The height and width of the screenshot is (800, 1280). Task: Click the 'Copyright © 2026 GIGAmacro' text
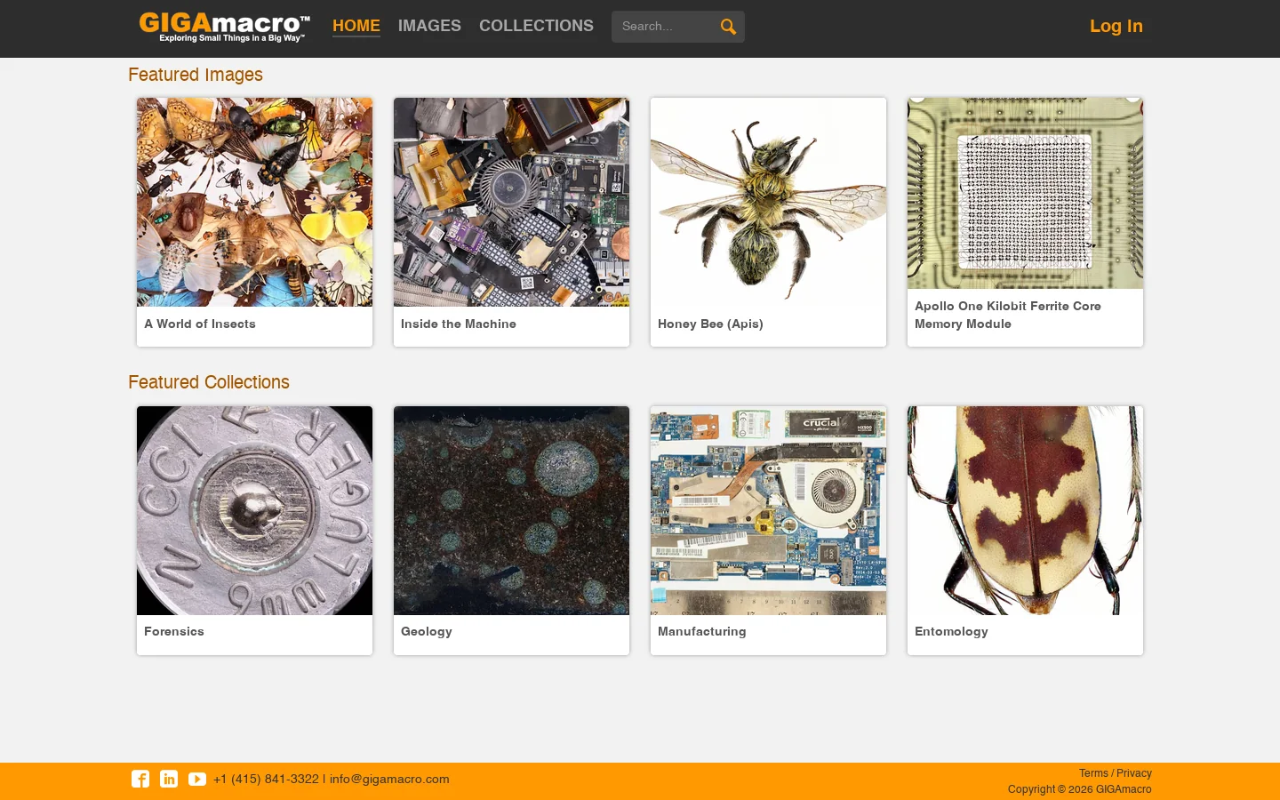click(1080, 789)
